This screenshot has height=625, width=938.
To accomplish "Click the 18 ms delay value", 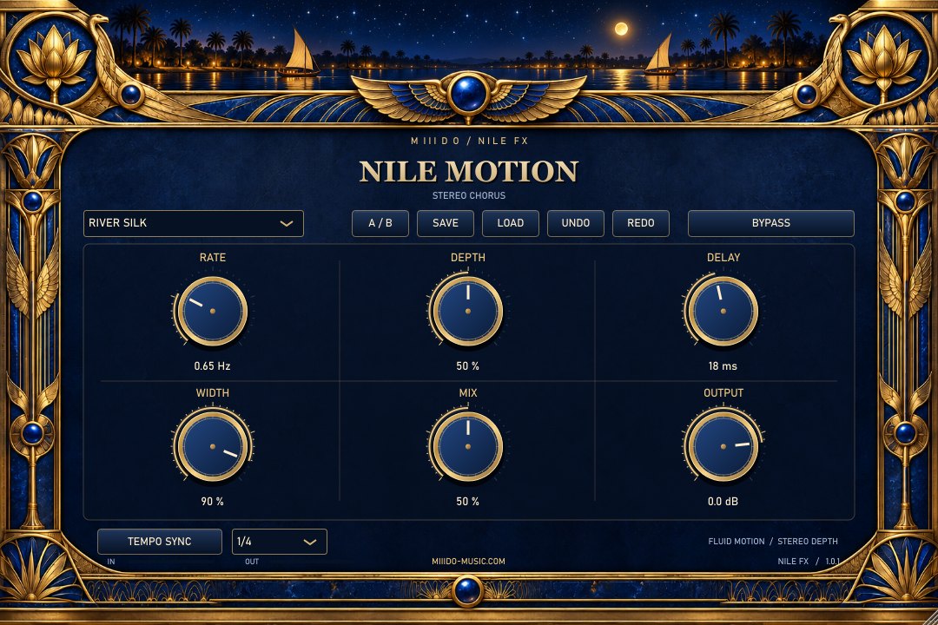I will click(x=723, y=366).
